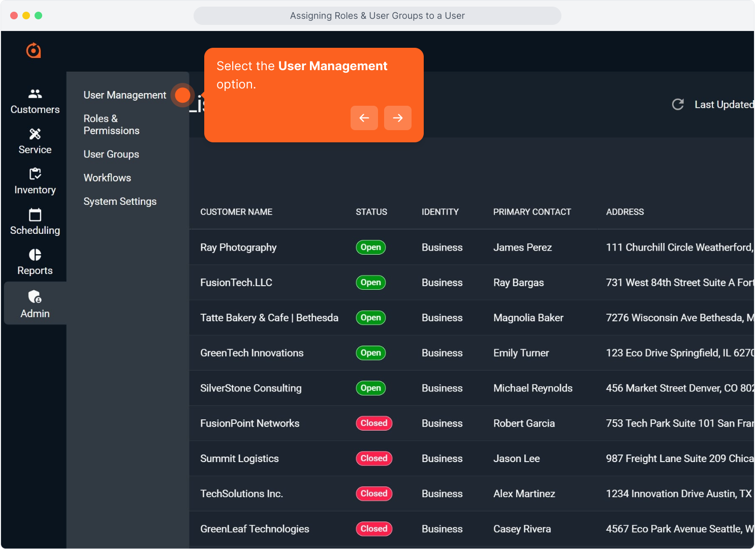Click the Open status pill for Ray Photography
Image resolution: width=755 pixels, height=549 pixels.
coord(370,247)
